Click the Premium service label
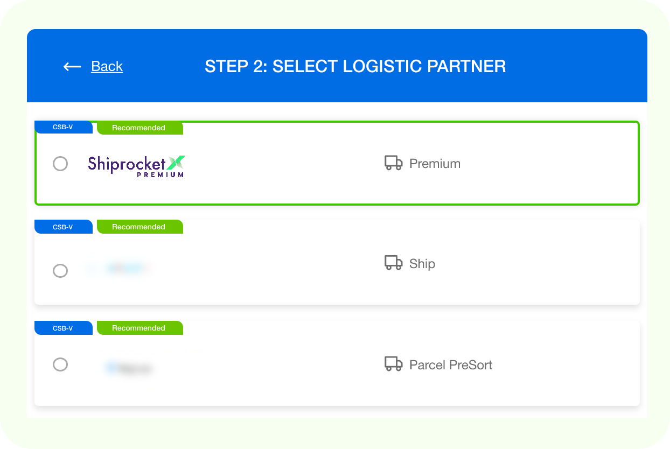The image size is (670, 449). pos(435,164)
